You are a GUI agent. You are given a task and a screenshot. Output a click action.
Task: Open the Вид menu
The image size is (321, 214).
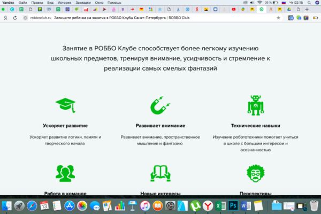point(50,3)
